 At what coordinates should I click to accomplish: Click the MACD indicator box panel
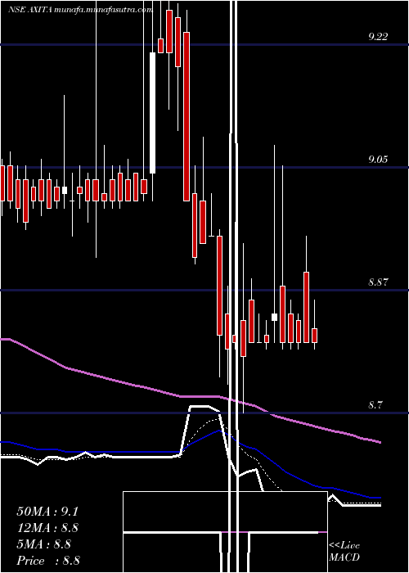225,532
